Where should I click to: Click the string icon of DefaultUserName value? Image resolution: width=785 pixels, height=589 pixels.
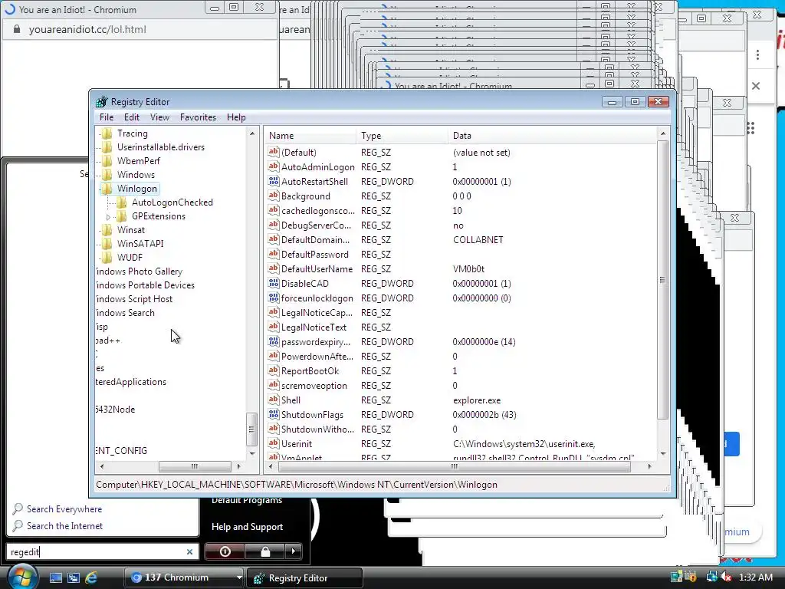coord(274,268)
